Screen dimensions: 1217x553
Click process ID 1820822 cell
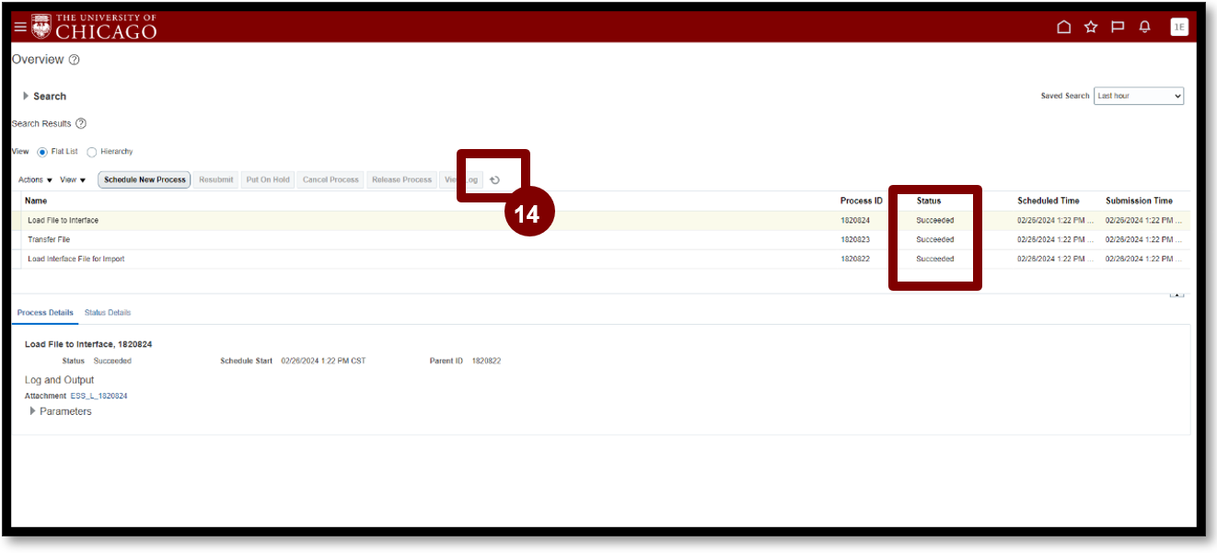coord(855,259)
